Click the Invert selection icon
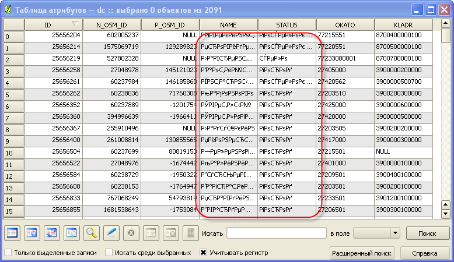 (x=52, y=233)
